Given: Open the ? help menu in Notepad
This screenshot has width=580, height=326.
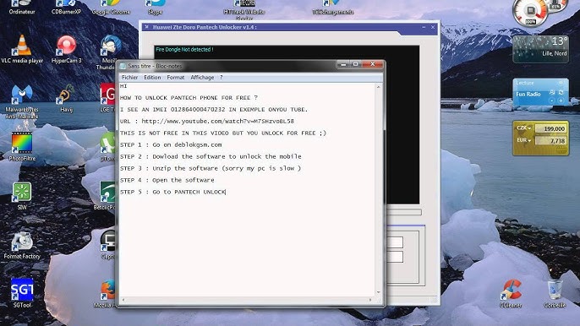Looking at the screenshot, I should tap(222, 77).
